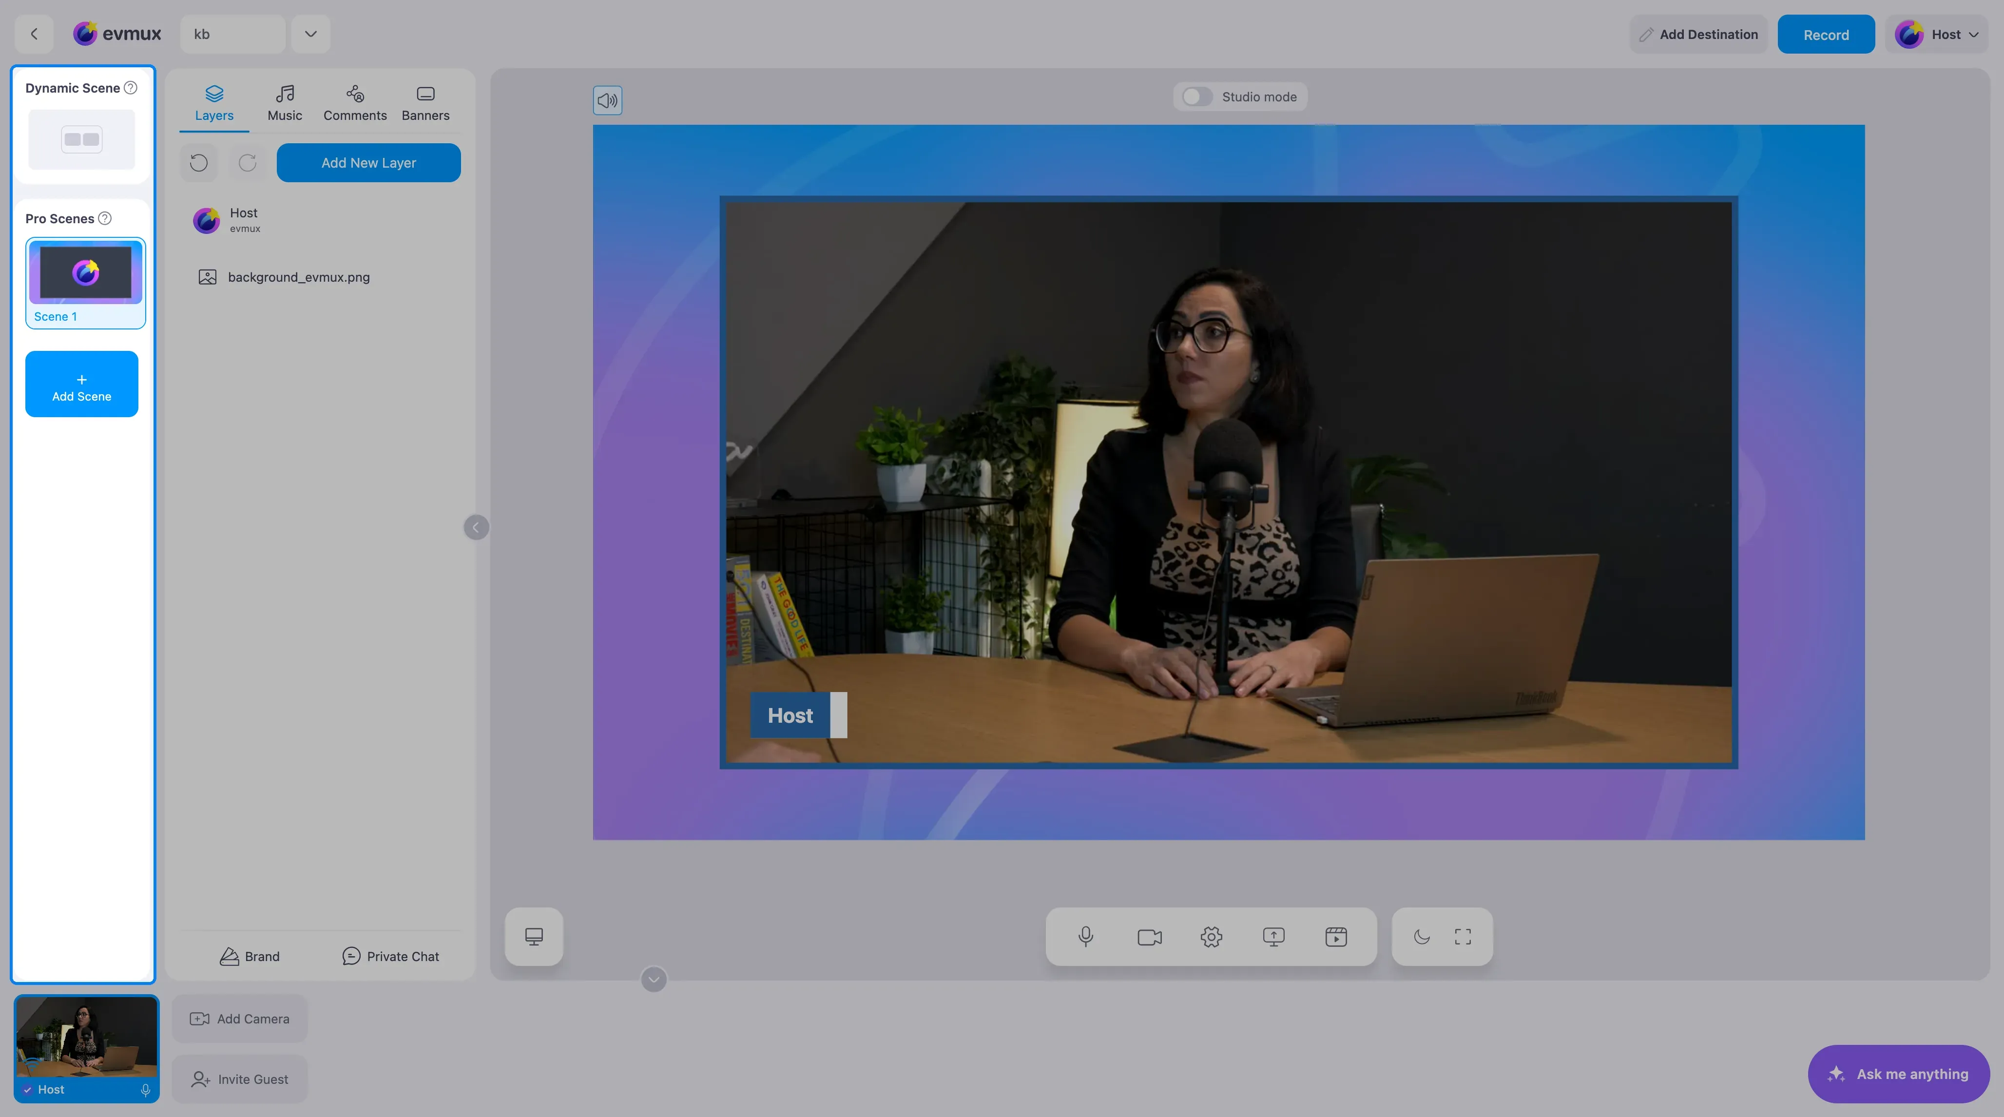2004x1117 pixels.
Task: Open the media player video icon
Action: click(x=1336, y=937)
